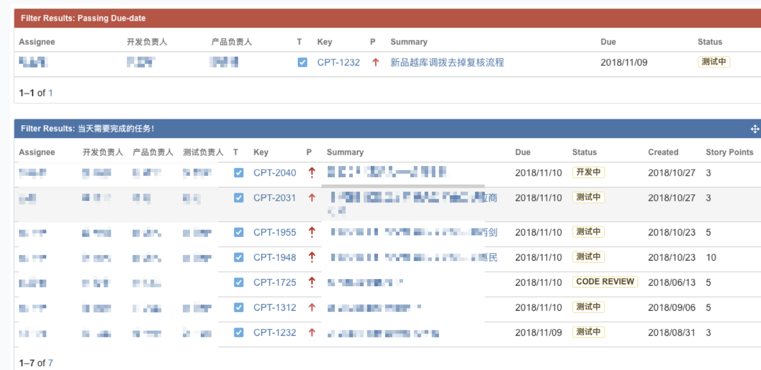761x370 pixels.
Task: Click the priority arrow of CPT-1955
Action: (x=312, y=233)
